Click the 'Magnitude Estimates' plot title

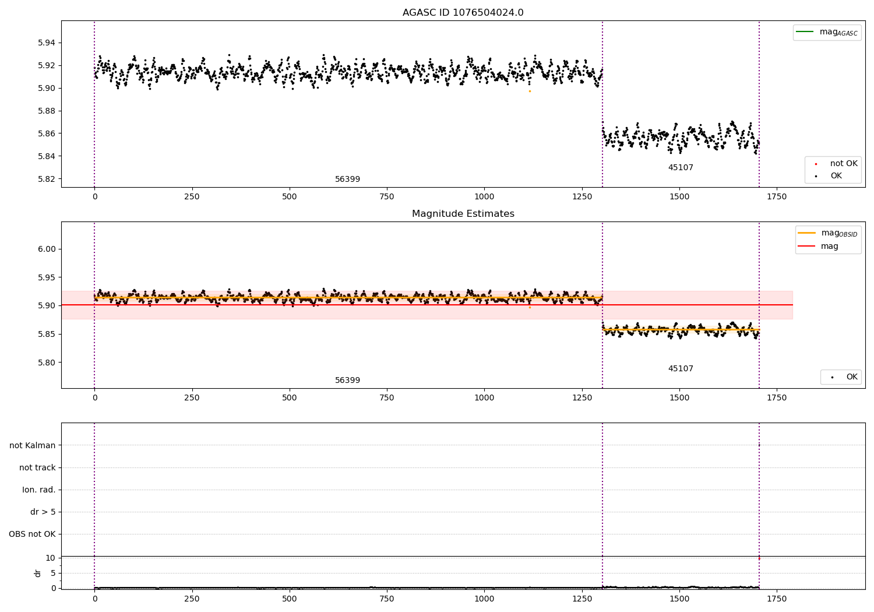tap(463, 214)
